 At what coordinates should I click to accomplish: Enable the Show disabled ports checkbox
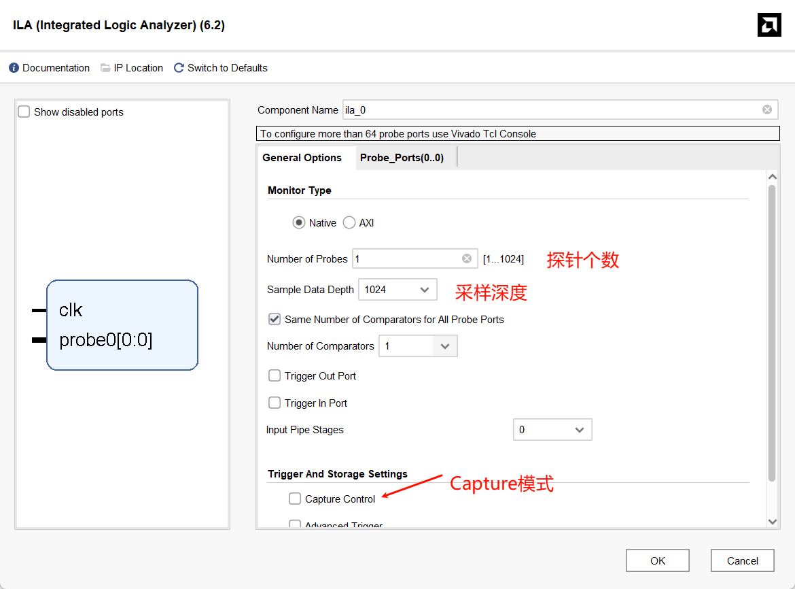pyautogui.click(x=24, y=112)
